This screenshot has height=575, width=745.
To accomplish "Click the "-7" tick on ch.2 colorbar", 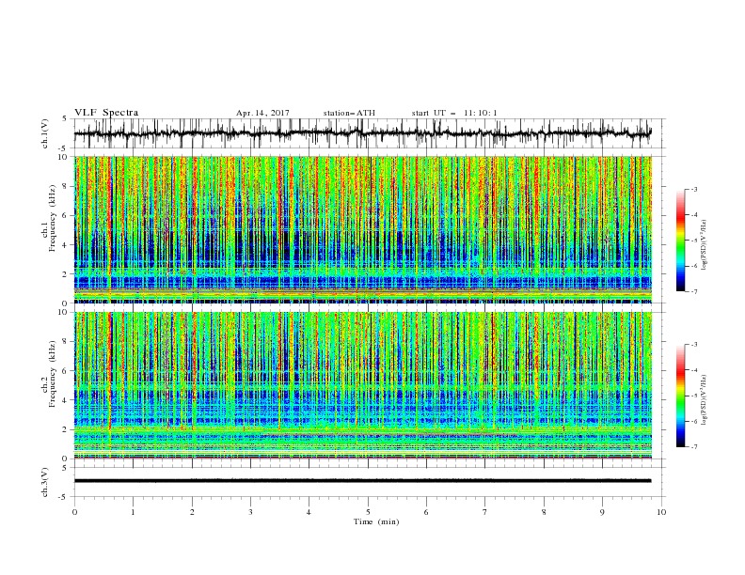I will pos(693,447).
